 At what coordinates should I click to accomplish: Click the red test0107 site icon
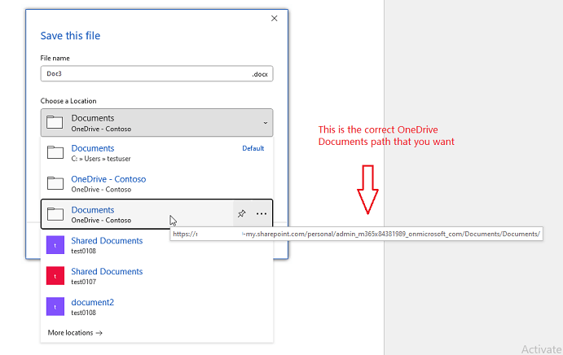pyautogui.click(x=55, y=276)
